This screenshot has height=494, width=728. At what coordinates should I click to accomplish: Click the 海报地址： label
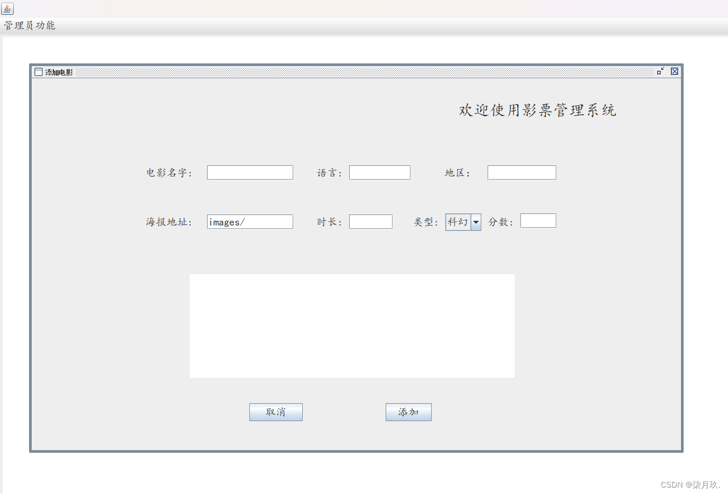(x=170, y=222)
